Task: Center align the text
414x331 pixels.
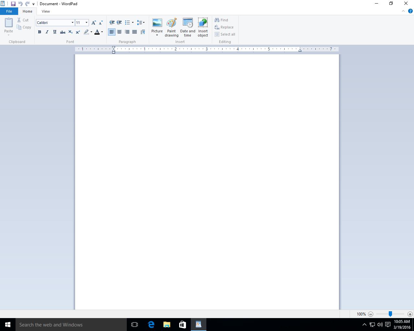Action: coord(119,32)
